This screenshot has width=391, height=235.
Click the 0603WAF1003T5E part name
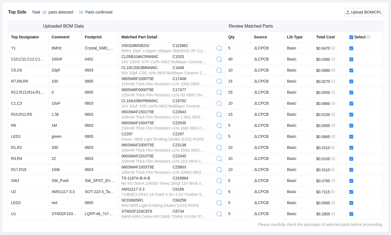coord(138,167)
